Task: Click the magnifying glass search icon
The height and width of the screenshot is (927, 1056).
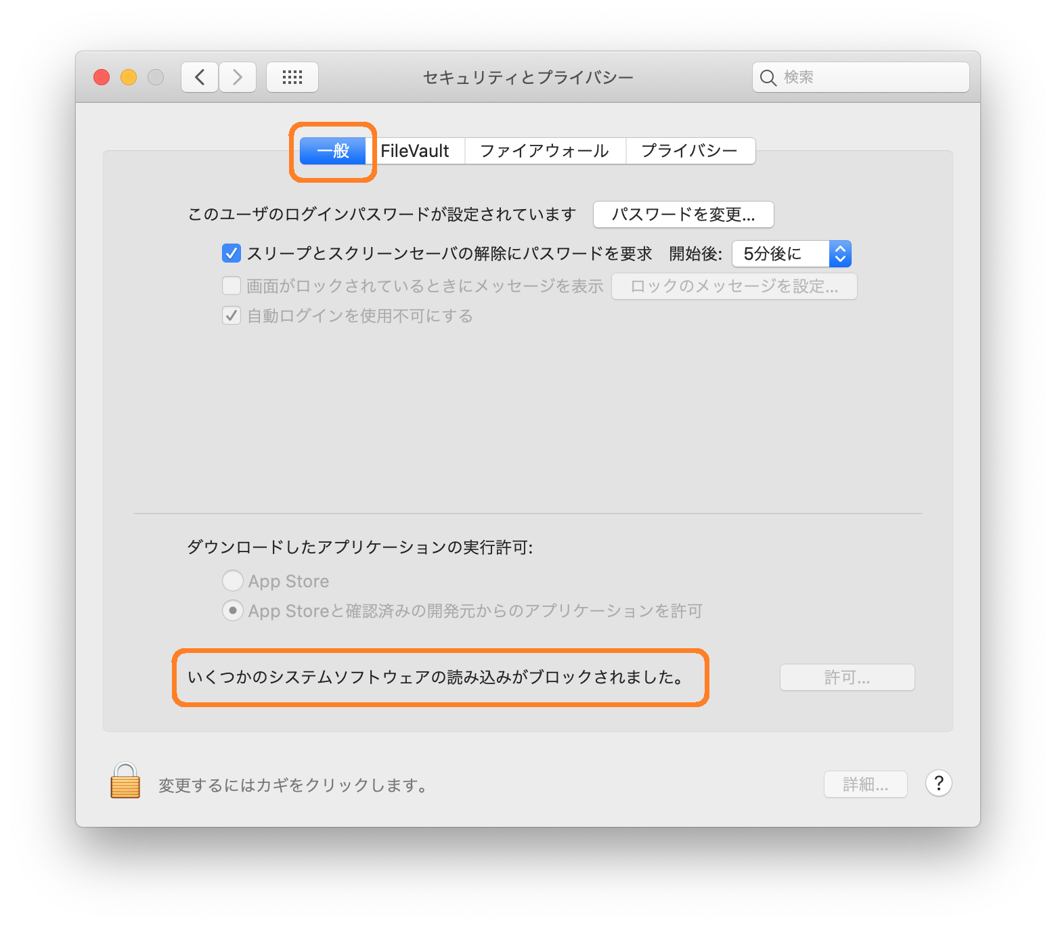Action: tap(768, 78)
